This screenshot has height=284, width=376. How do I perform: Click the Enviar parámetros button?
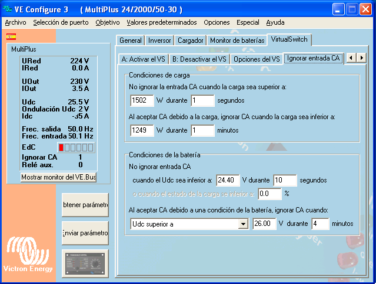85,233
